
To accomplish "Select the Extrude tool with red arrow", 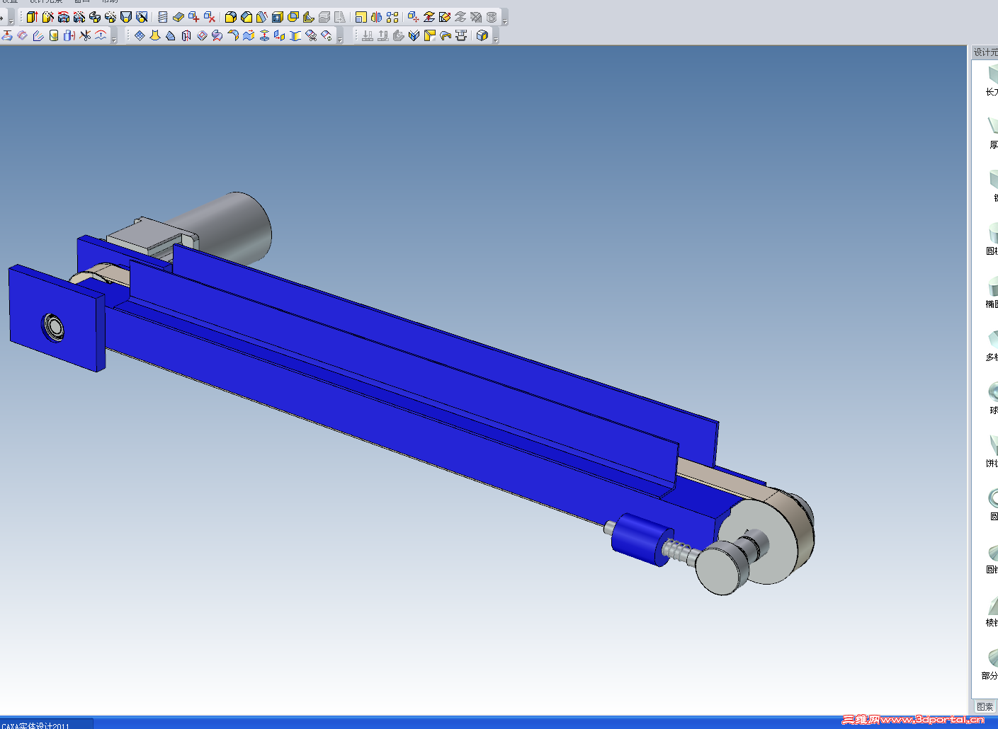I will pyautogui.click(x=32, y=17).
